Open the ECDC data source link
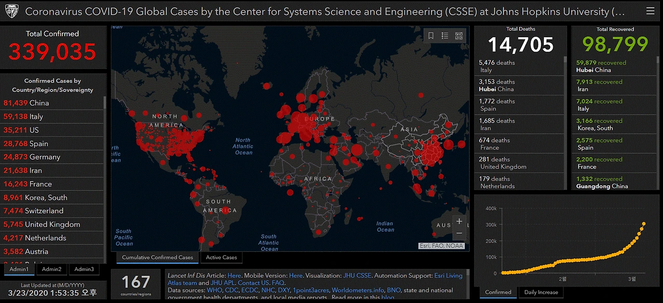The height and width of the screenshot is (303, 663). click(250, 290)
